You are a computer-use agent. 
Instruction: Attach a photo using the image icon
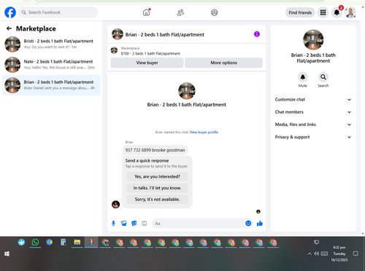(x=124, y=224)
